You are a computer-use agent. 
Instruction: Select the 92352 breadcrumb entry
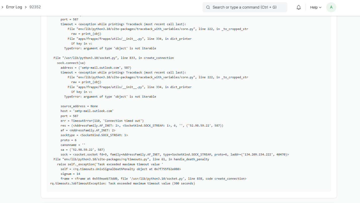(35, 7)
